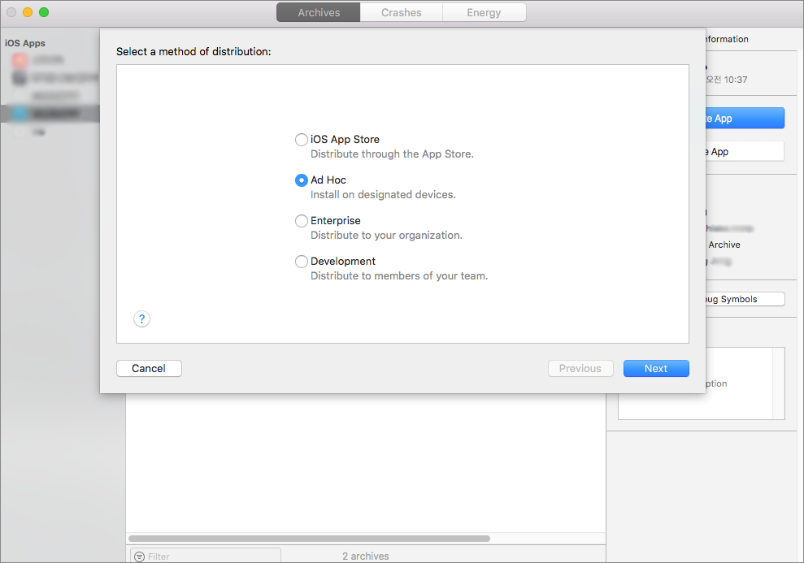Pick the Development distribution radio button
The width and height of the screenshot is (804, 563).
click(302, 262)
